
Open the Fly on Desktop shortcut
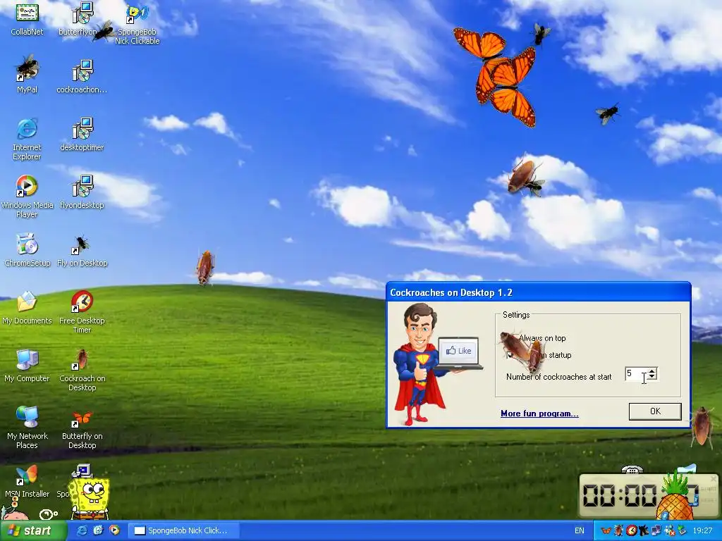(x=82, y=250)
